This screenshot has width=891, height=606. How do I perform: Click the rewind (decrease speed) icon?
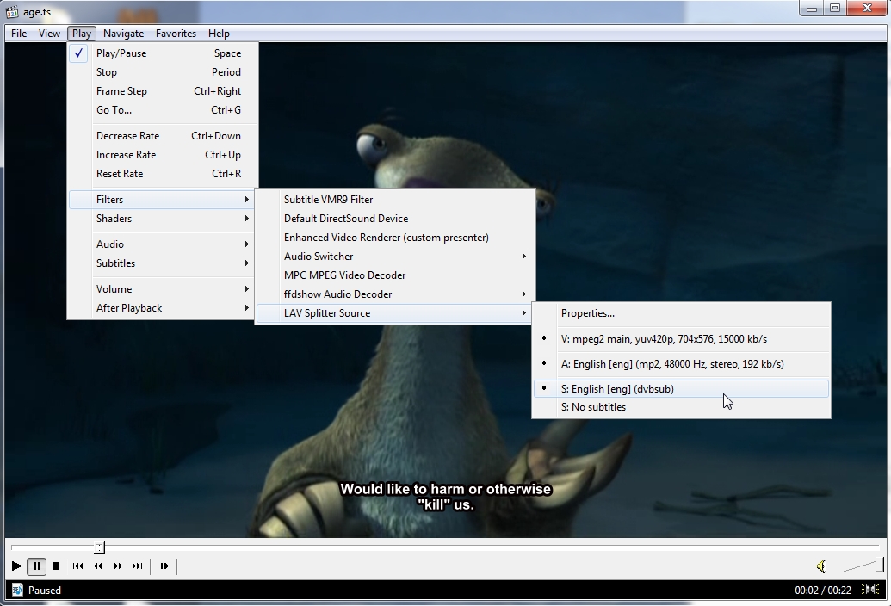(98, 566)
